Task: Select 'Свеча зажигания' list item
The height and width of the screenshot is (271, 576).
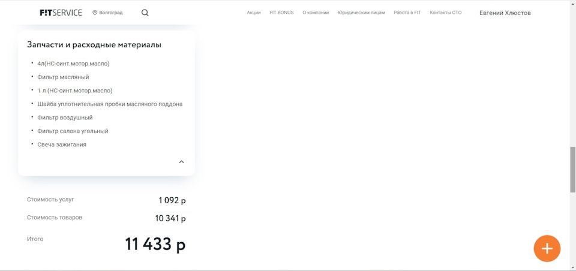Action: (62, 144)
